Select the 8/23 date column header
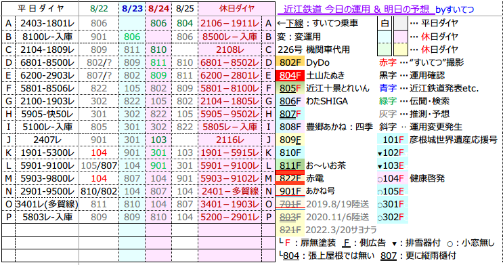 pyautogui.click(x=132, y=9)
